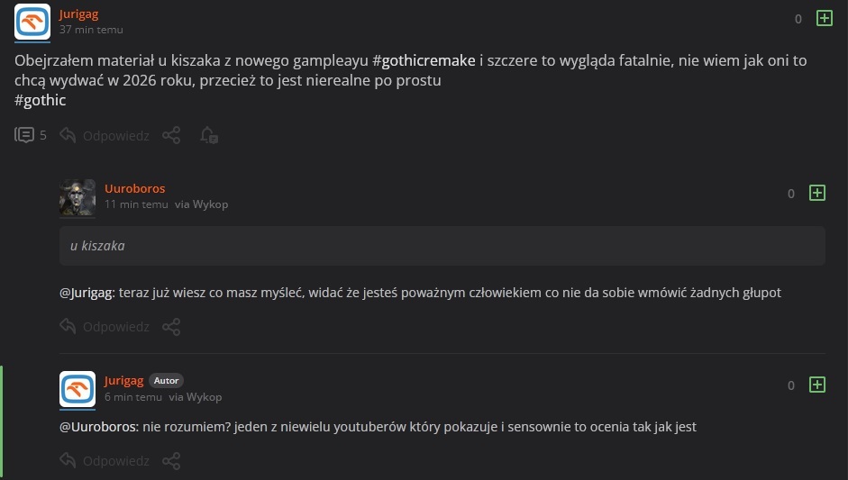
Task: Toggle the notification bell on the main post
Action: tap(208, 135)
